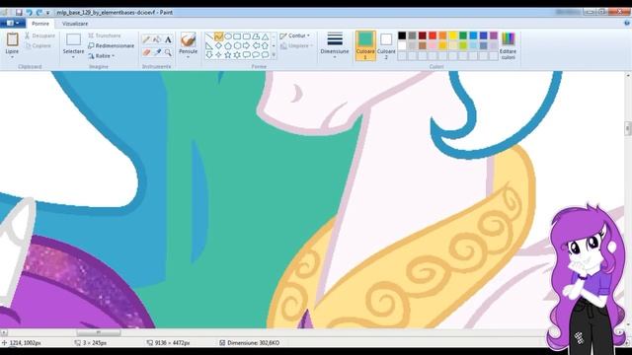Screen dimensions: 632x355
Task: Click the horizontal scrollbar thumb
Action: point(99,333)
